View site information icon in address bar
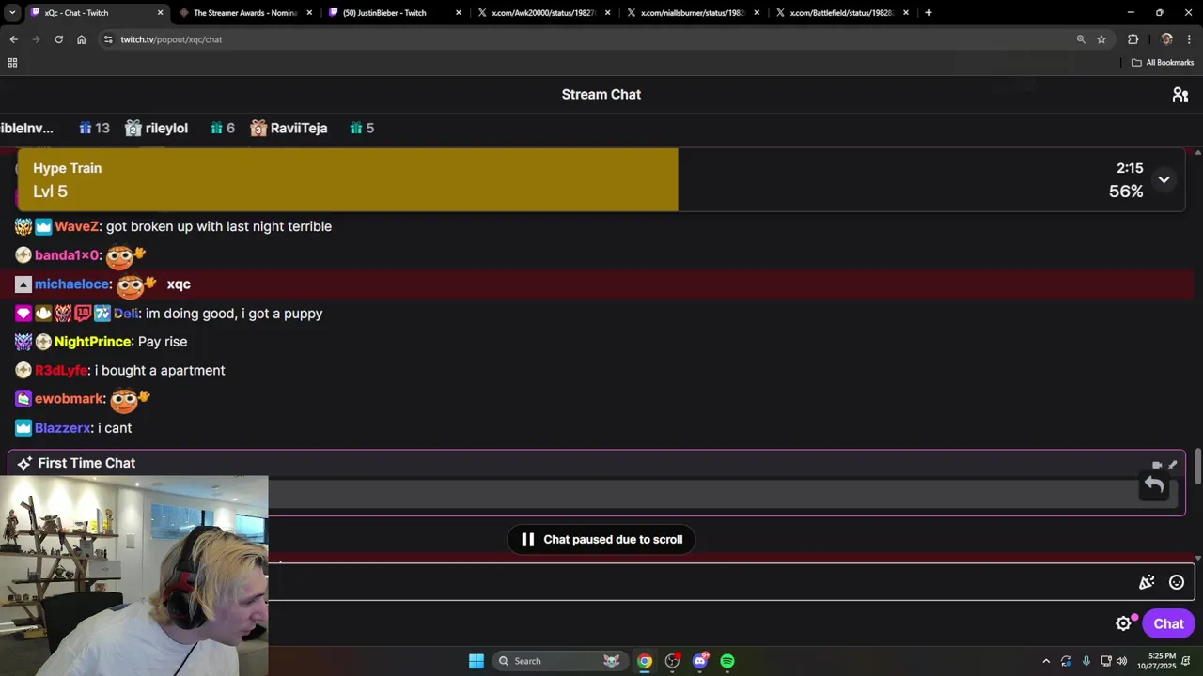The width and height of the screenshot is (1203, 676). [x=108, y=39]
